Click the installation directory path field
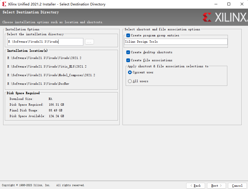 [45, 42]
